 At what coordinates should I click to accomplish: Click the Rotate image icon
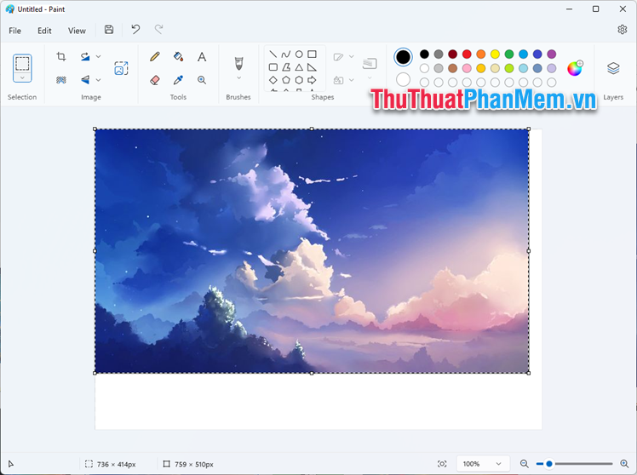[x=85, y=56]
